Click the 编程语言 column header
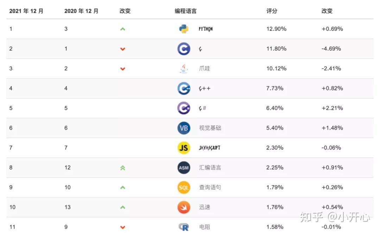380x233 pixels. tap(185, 11)
